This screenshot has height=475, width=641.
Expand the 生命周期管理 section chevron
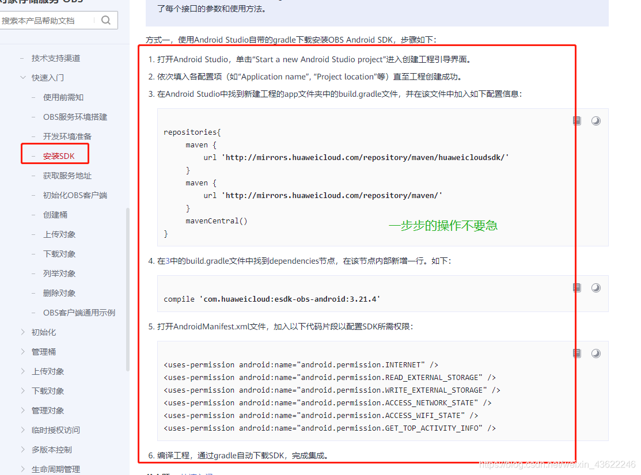coord(23,469)
